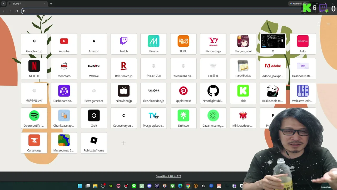
Task: Close the 新しいタブ tab
Action: click(x=45, y=4)
